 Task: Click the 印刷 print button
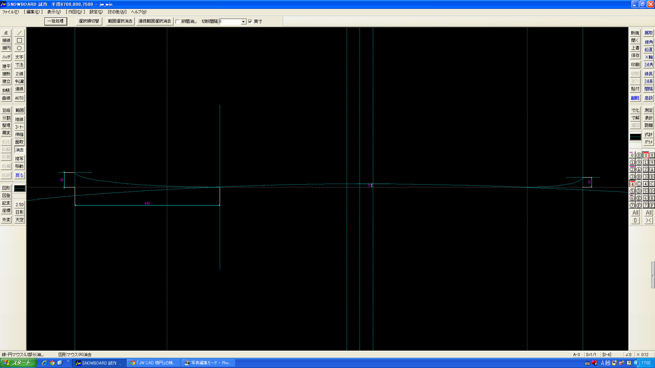click(x=635, y=65)
